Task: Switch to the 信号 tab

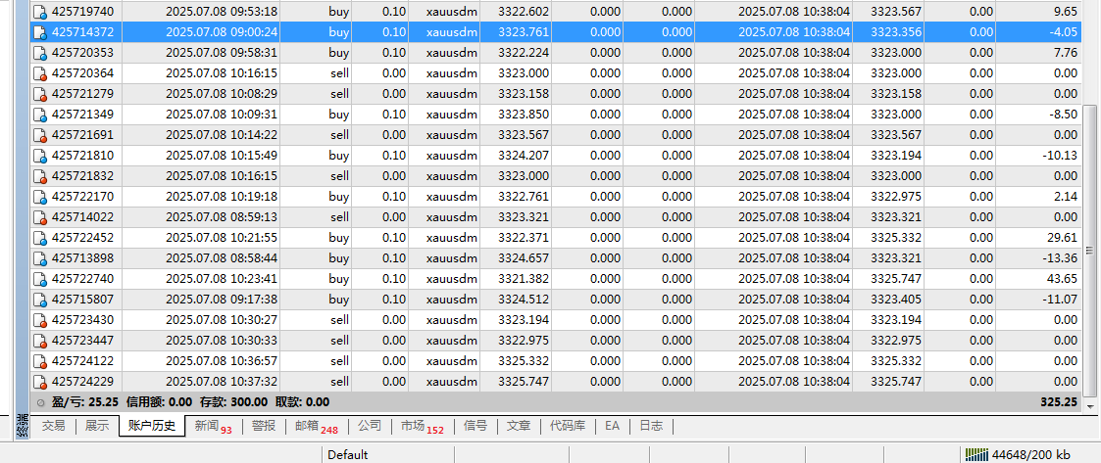Action: [475, 426]
